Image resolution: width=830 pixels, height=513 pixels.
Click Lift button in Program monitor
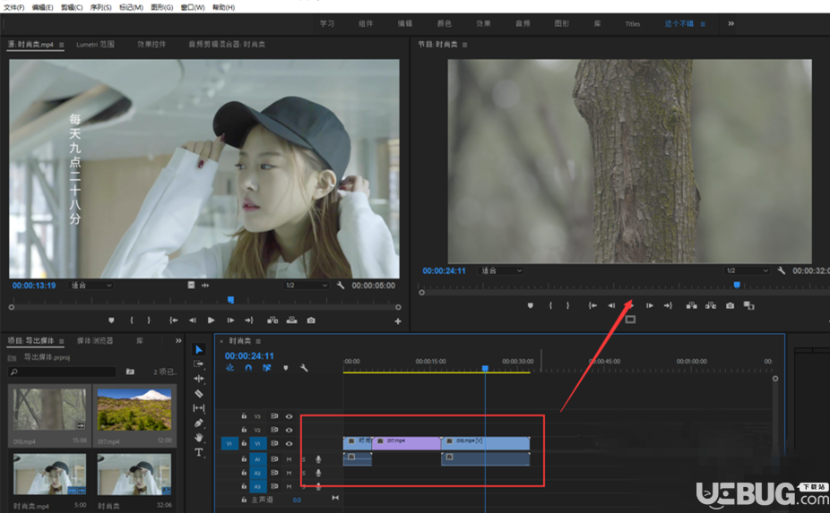[691, 305]
